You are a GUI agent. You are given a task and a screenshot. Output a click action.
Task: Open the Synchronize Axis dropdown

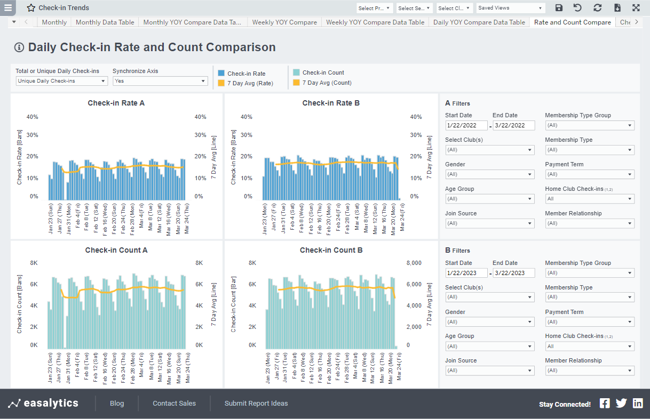(x=160, y=80)
